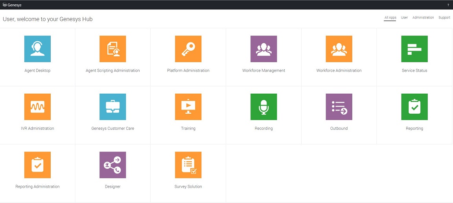The height and width of the screenshot is (203, 453).
Task: Open the green Service Status bars icon
Action: 414,49
